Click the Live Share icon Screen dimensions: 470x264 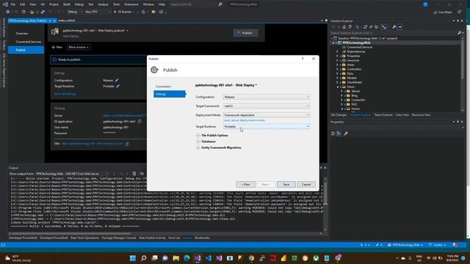(x=443, y=12)
